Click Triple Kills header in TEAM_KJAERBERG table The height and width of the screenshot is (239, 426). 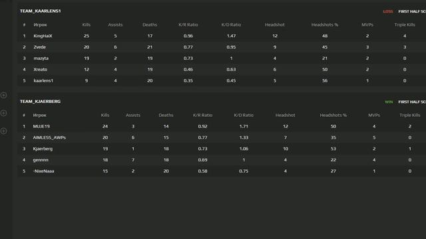coord(410,115)
